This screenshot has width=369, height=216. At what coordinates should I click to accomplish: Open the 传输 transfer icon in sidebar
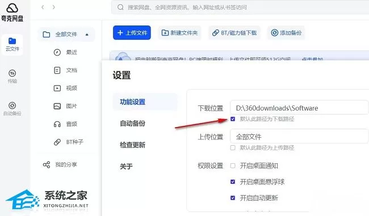[12, 73]
